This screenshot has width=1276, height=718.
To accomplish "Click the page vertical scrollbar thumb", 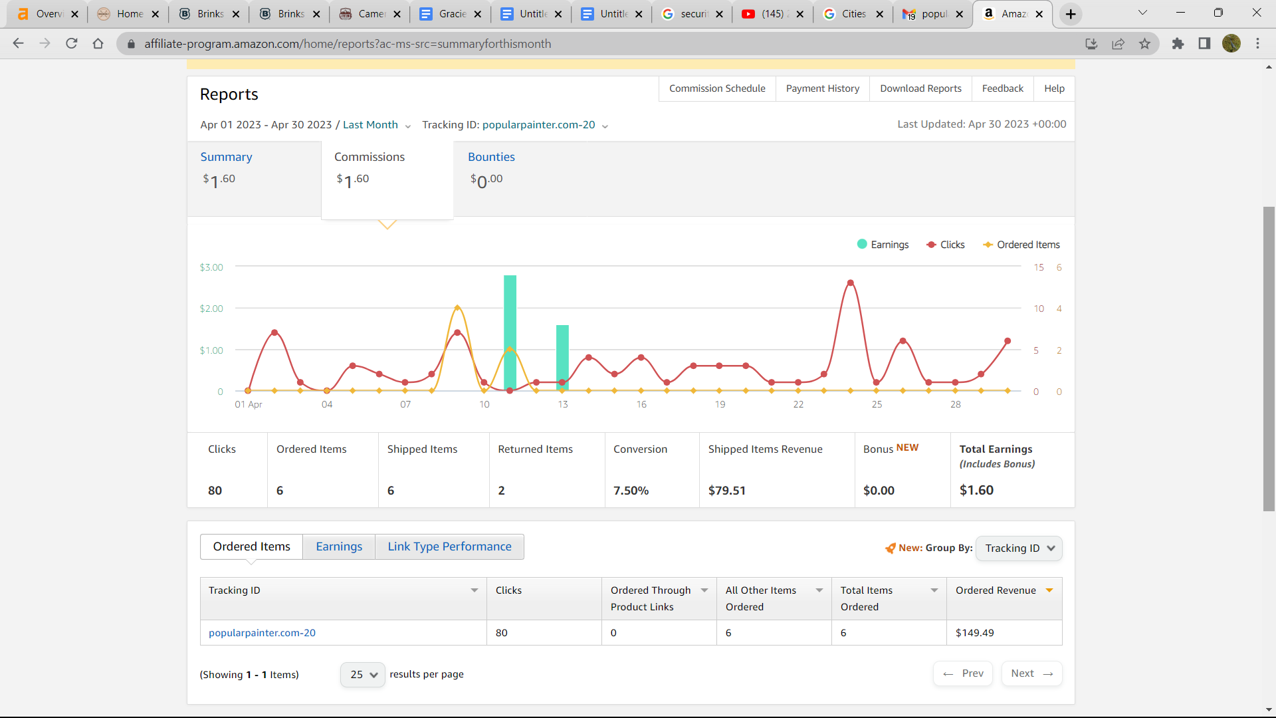I will tap(1269, 359).
